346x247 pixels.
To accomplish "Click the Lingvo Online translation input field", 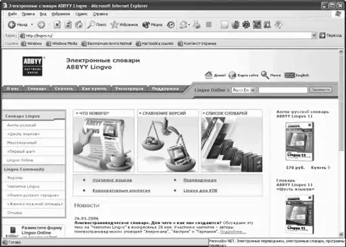I will [x=283, y=90].
